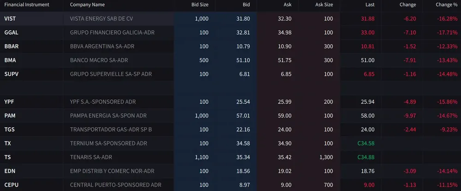Click the Company Name column header

[x=87, y=5]
